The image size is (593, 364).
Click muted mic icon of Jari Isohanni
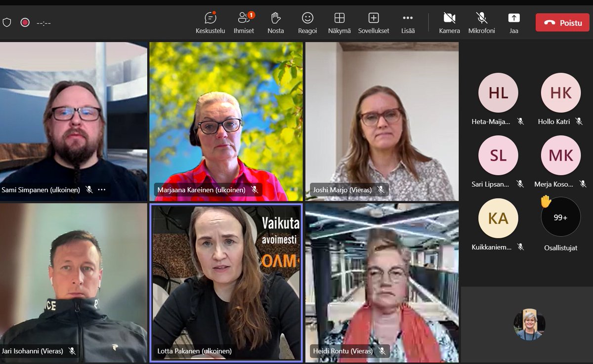click(x=72, y=351)
